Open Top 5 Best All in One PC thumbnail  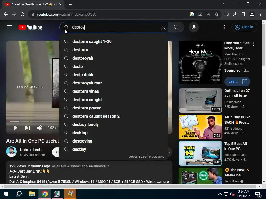coord(200,153)
